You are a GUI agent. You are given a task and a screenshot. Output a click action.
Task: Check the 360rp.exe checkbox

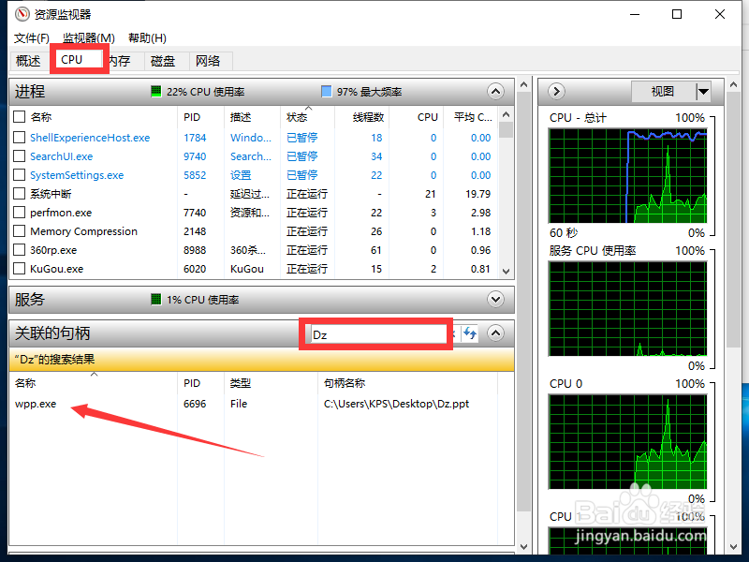click(19, 250)
